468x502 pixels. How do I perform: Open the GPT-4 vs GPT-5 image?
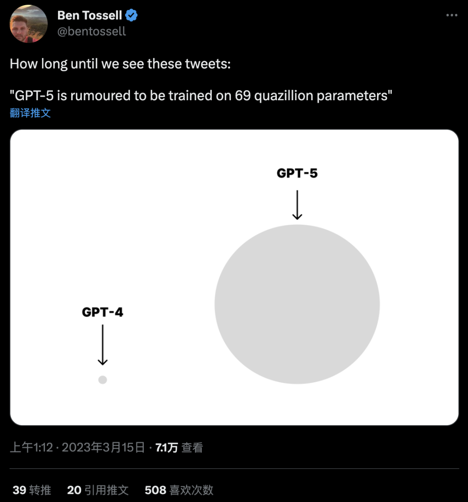[x=234, y=277]
